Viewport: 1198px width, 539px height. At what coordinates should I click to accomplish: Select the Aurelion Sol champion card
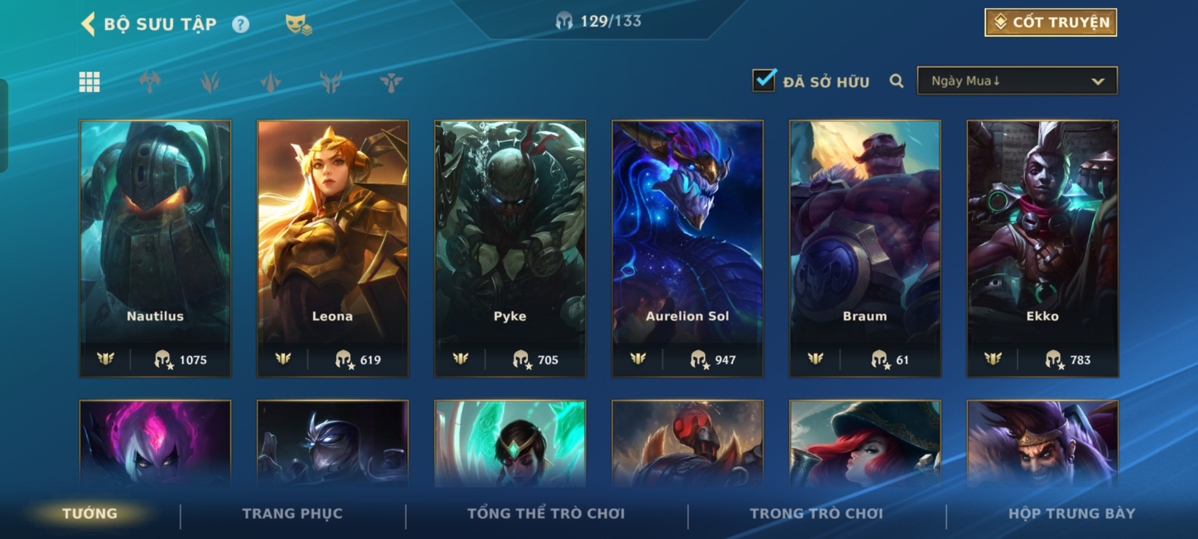[688, 249]
